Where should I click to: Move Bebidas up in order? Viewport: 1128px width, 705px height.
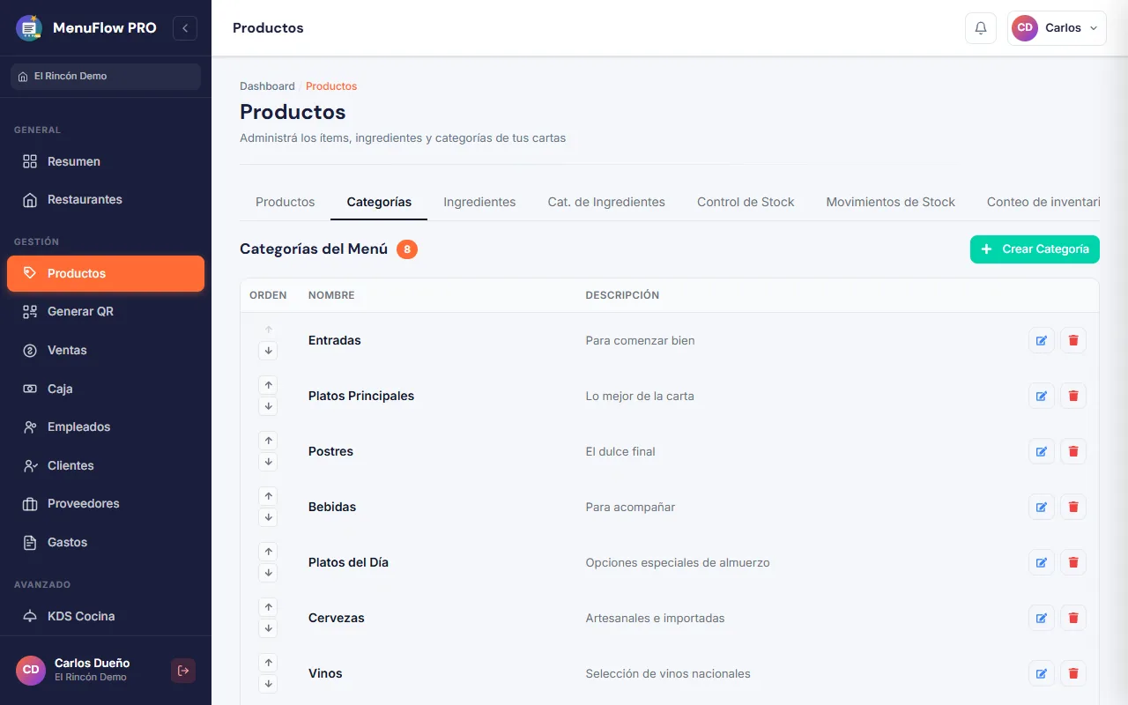point(269,496)
